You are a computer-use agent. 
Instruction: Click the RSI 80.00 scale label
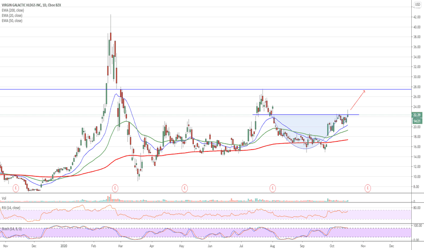point(417,208)
